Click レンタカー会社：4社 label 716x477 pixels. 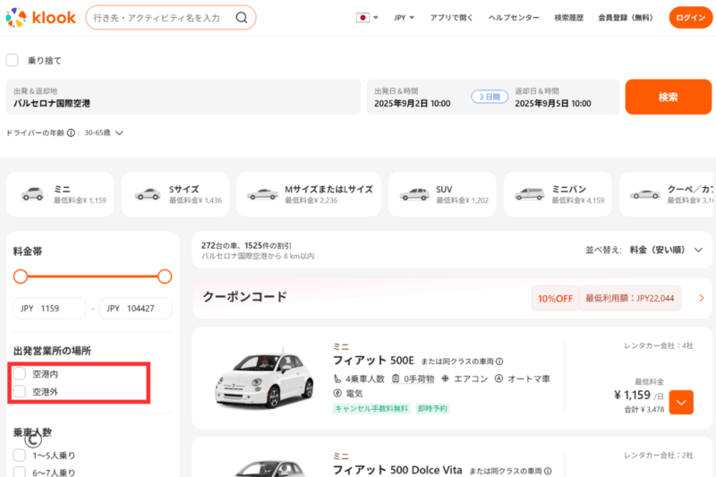[x=659, y=346]
